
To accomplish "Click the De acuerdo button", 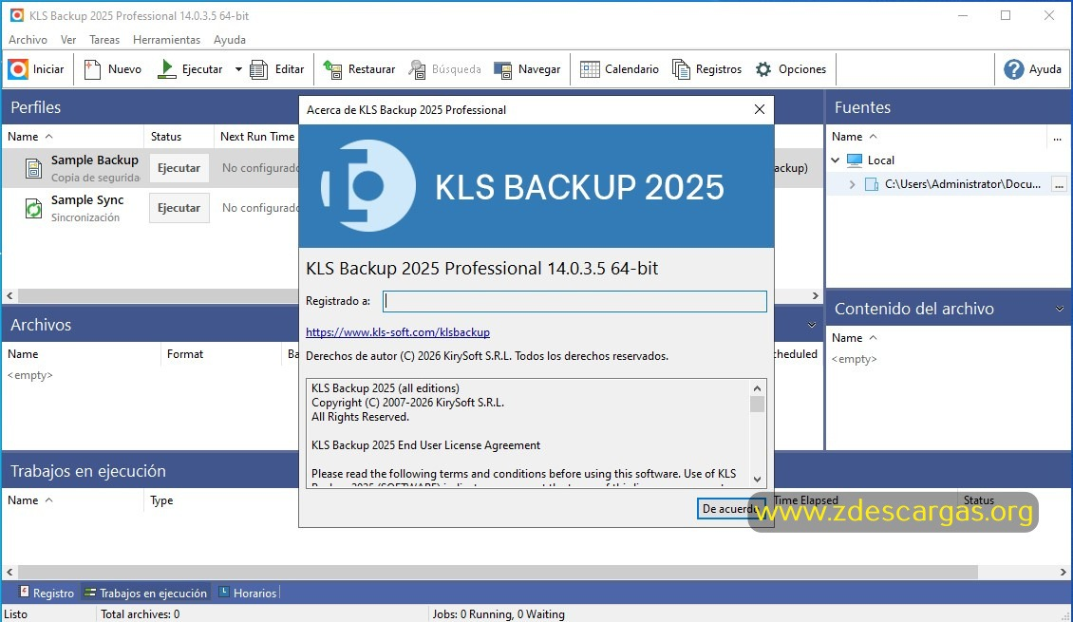I will [x=730, y=509].
